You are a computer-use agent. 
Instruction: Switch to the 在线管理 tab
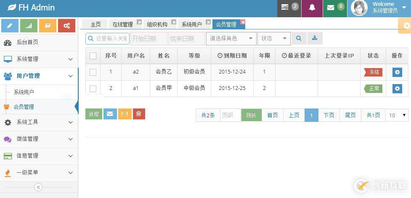tap(122, 24)
